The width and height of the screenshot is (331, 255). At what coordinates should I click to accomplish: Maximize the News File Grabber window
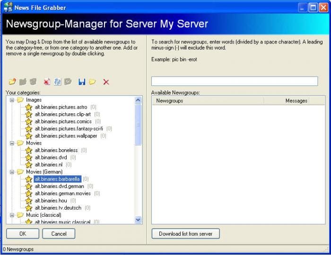click(x=313, y=8)
